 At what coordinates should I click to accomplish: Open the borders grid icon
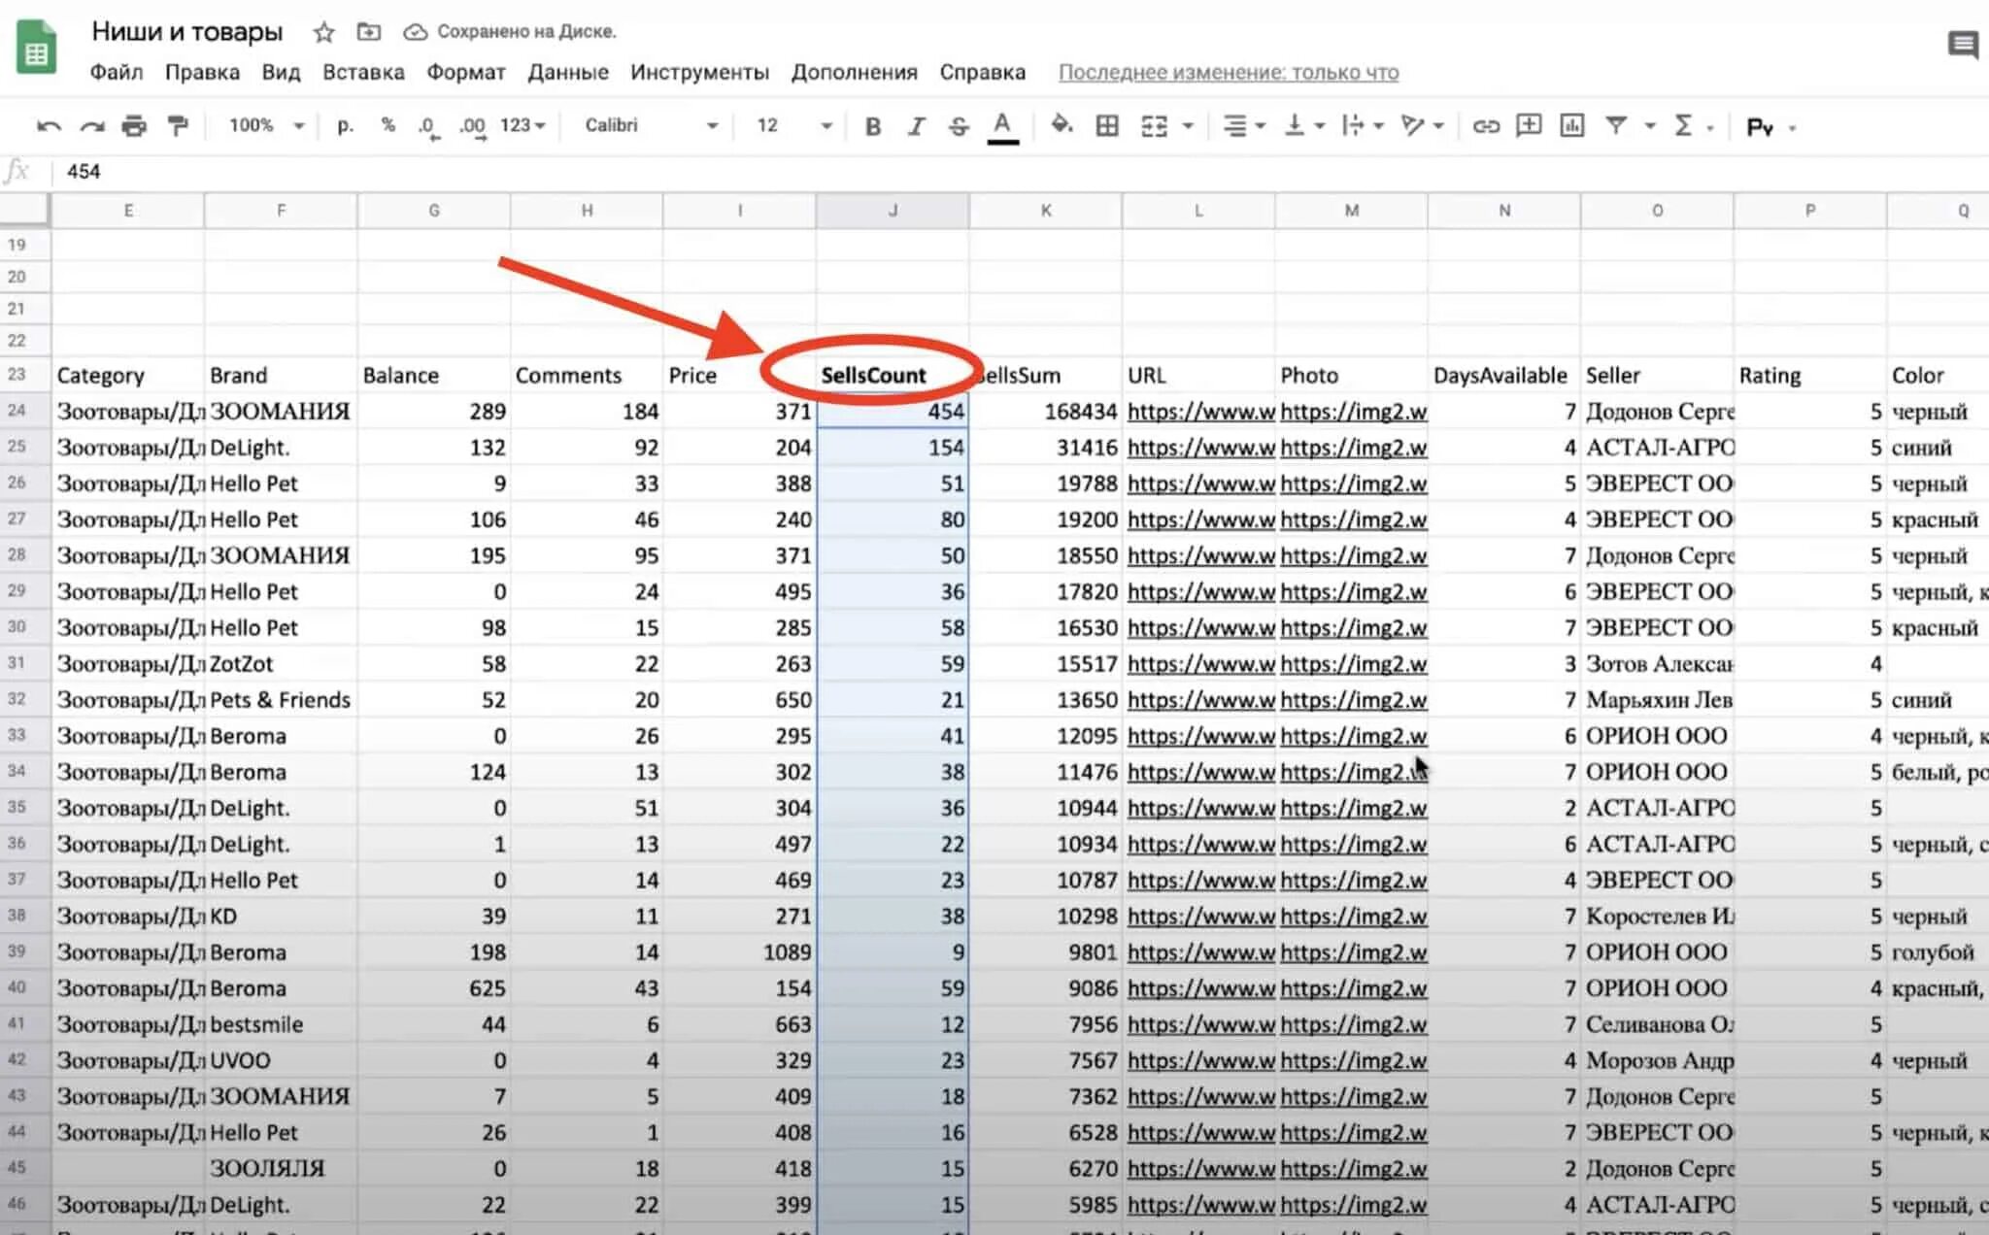point(1107,125)
